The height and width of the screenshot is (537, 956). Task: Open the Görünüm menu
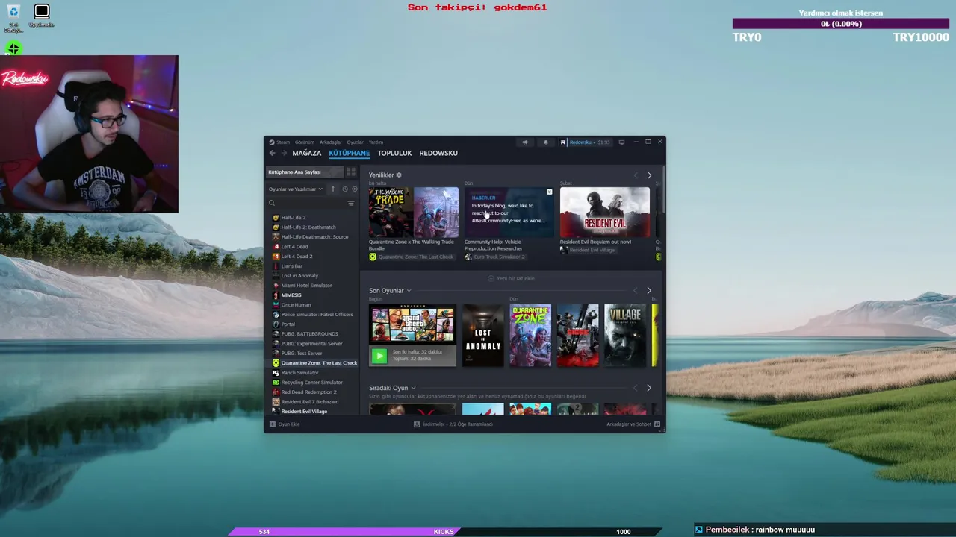click(305, 142)
